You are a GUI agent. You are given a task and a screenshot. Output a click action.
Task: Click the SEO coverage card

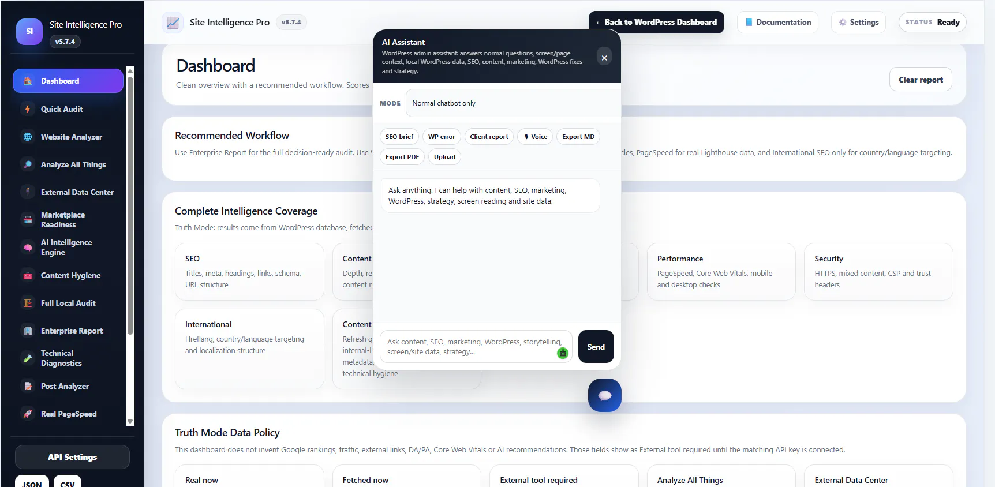(249, 272)
